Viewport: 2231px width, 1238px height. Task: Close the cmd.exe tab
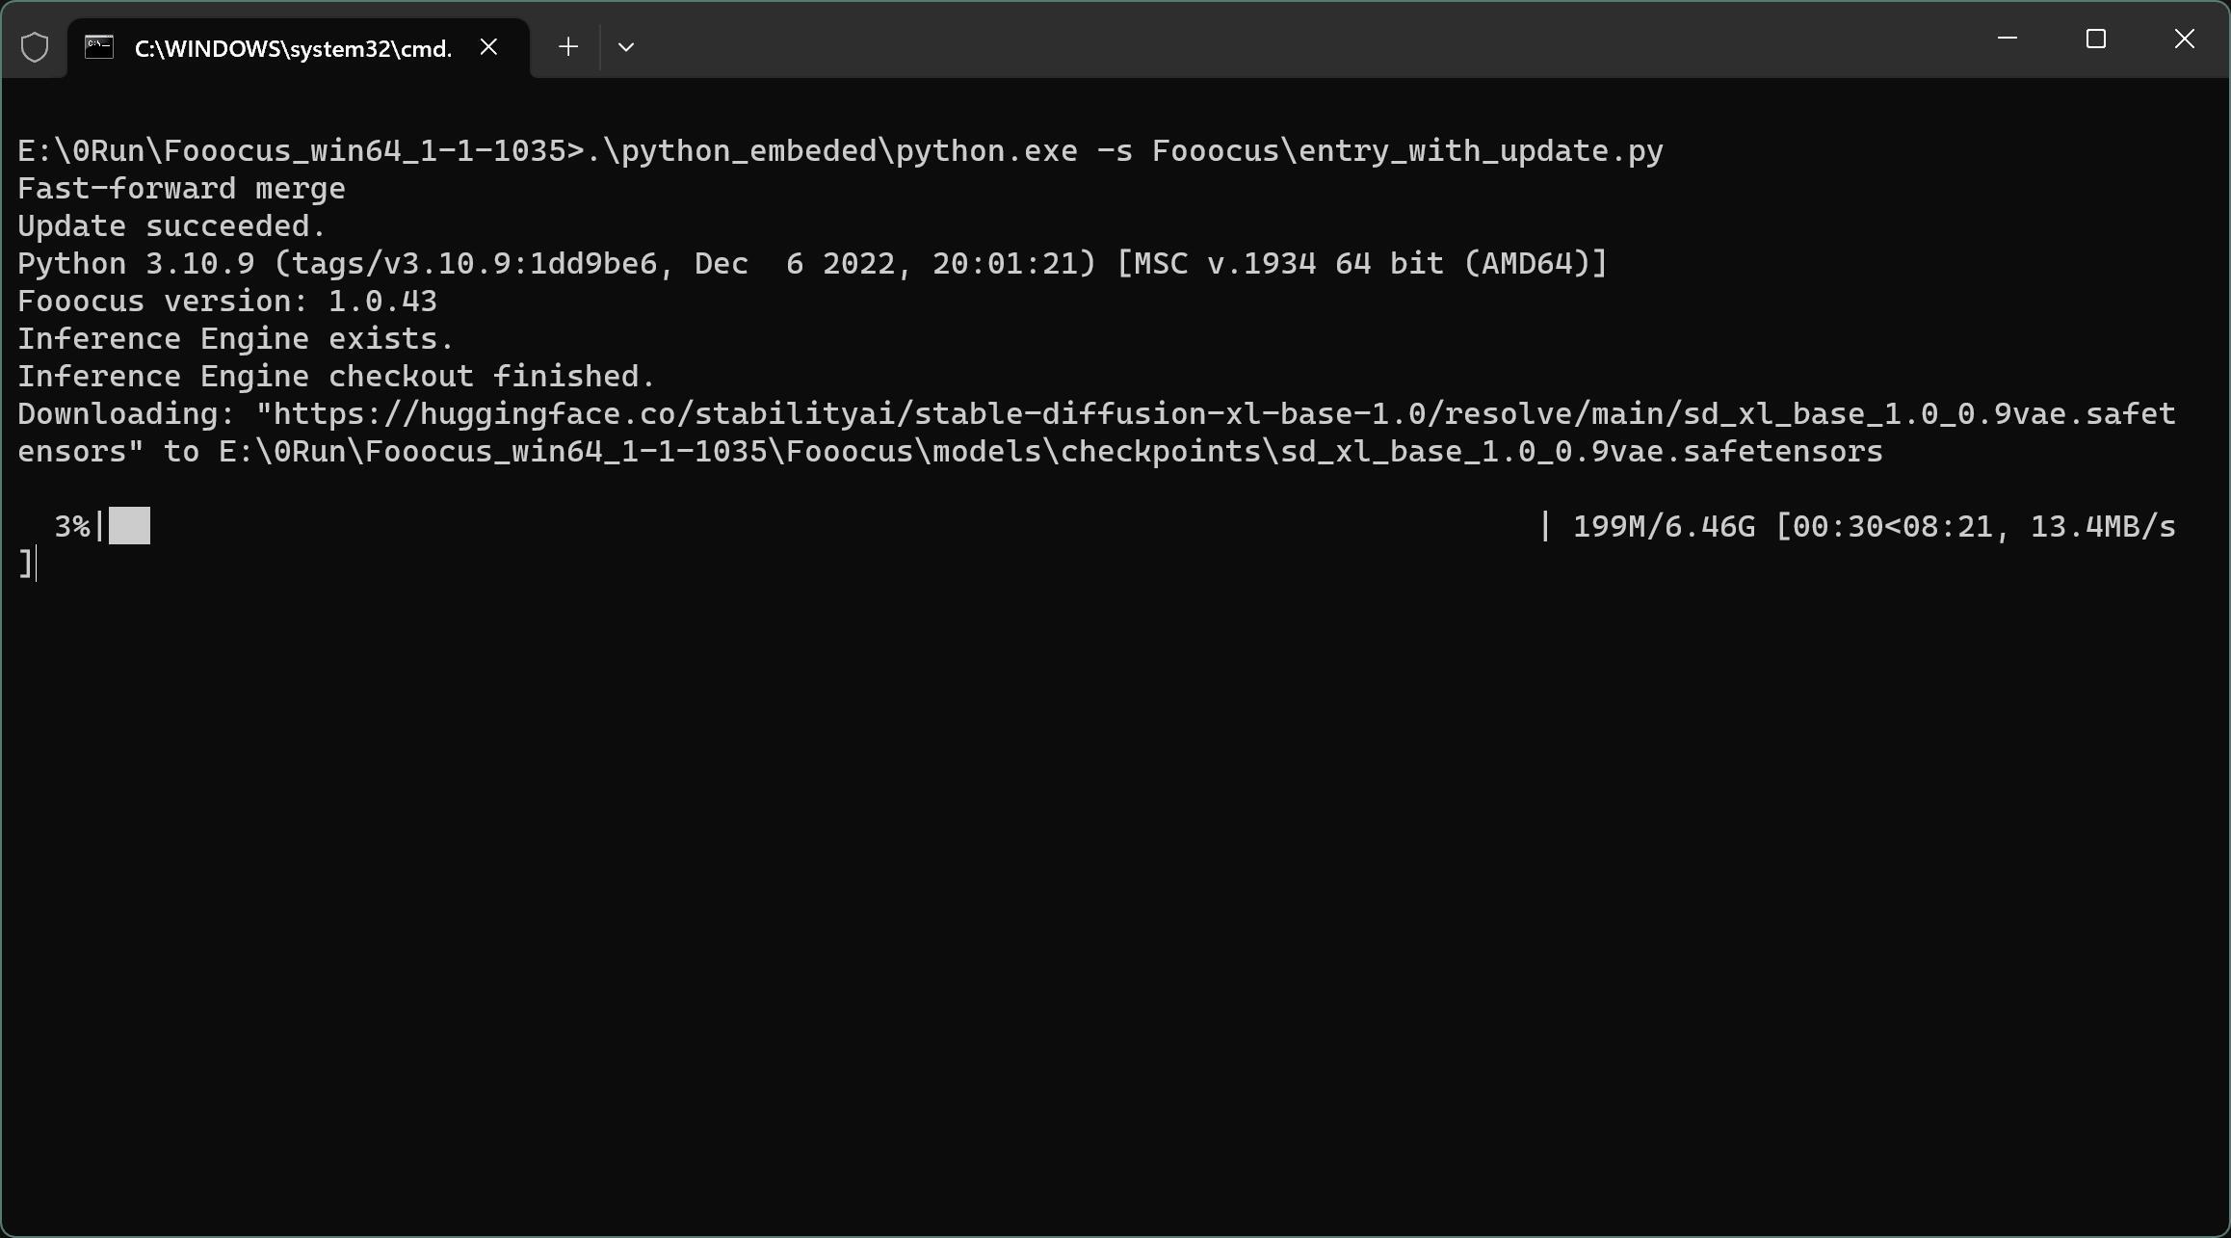pyautogui.click(x=488, y=46)
